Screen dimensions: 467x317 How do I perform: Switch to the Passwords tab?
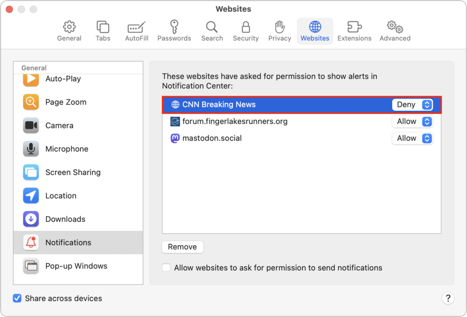click(x=174, y=31)
